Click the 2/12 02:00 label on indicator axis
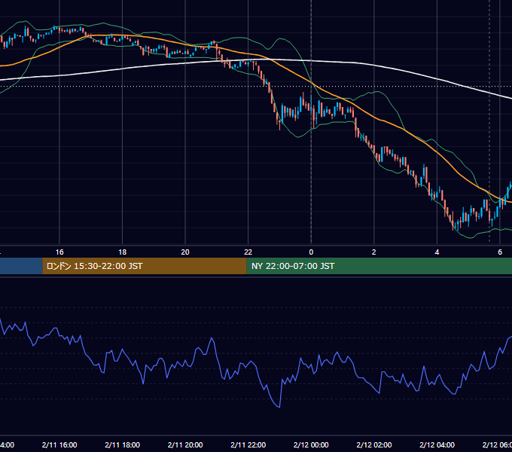The height and width of the screenshot is (452, 512). [x=374, y=445]
